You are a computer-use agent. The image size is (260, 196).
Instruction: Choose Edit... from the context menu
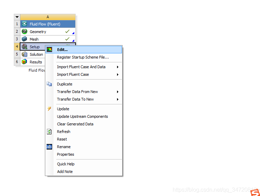coord(84,50)
